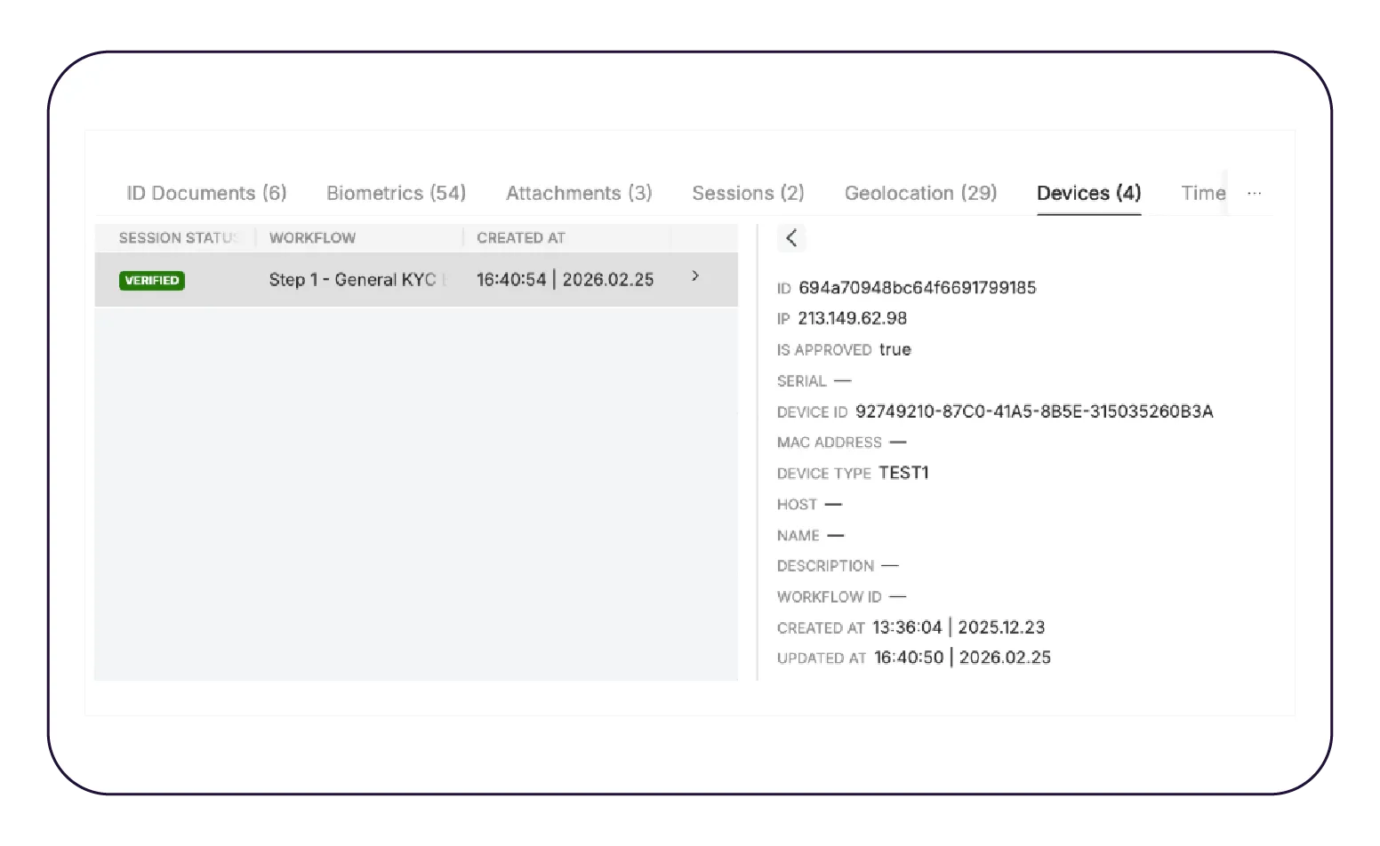The width and height of the screenshot is (1380, 846).
Task: Show the Geolocation (29) tab
Action: point(920,193)
